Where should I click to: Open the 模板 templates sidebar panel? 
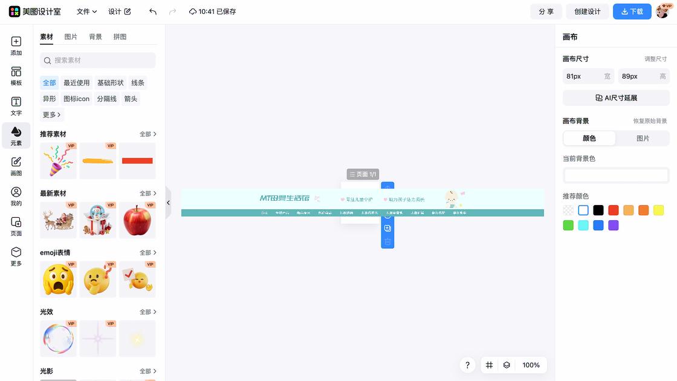tap(16, 76)
